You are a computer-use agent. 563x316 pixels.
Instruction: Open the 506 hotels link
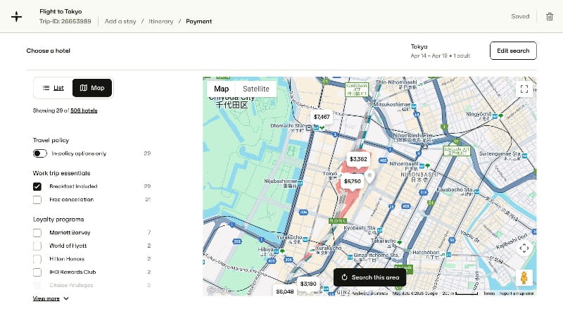click(84, 110)
